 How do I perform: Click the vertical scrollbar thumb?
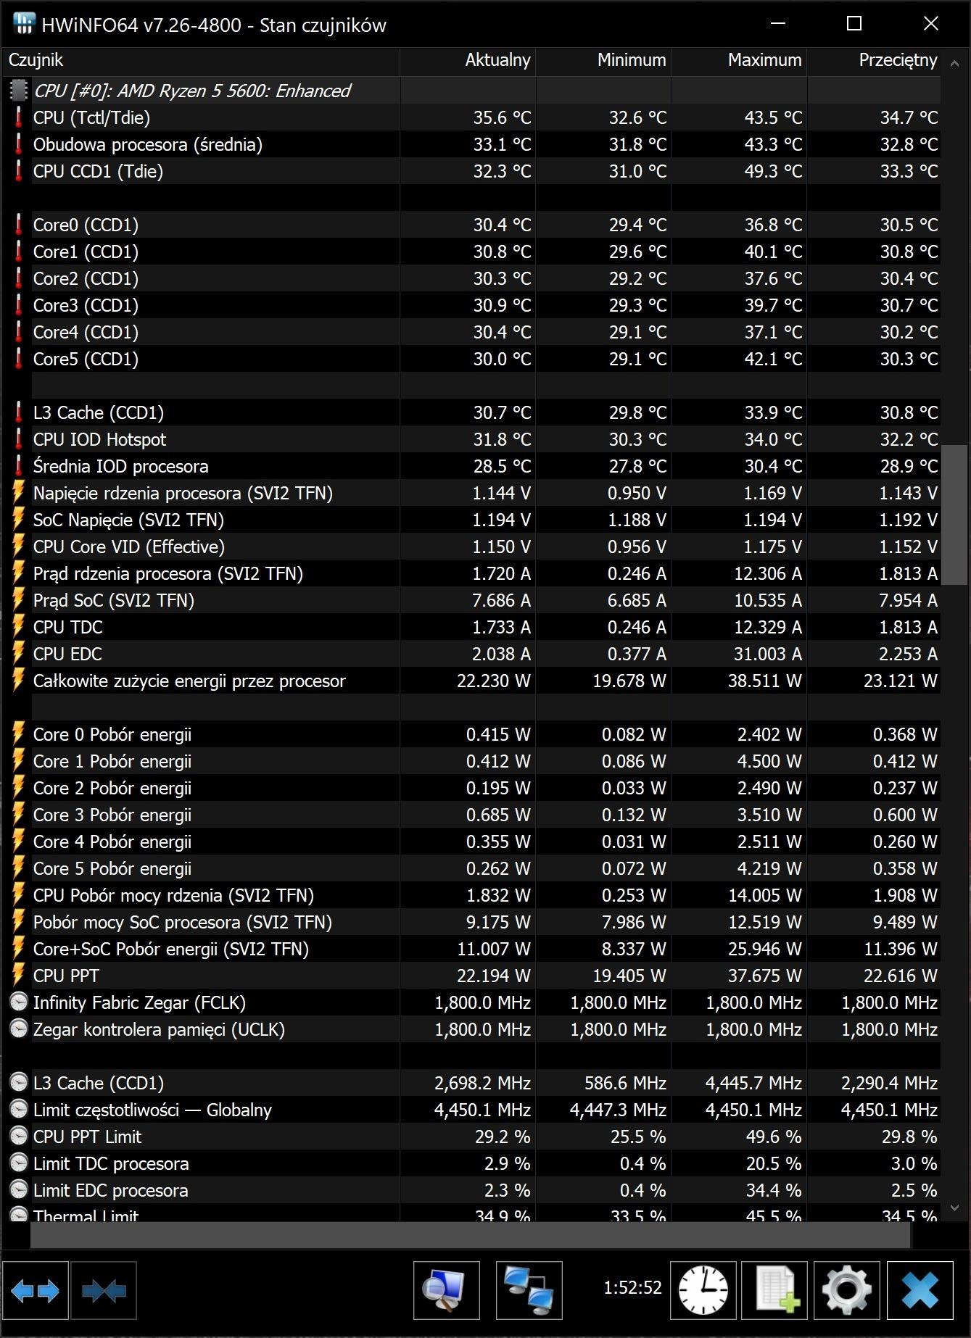point(954,514)
